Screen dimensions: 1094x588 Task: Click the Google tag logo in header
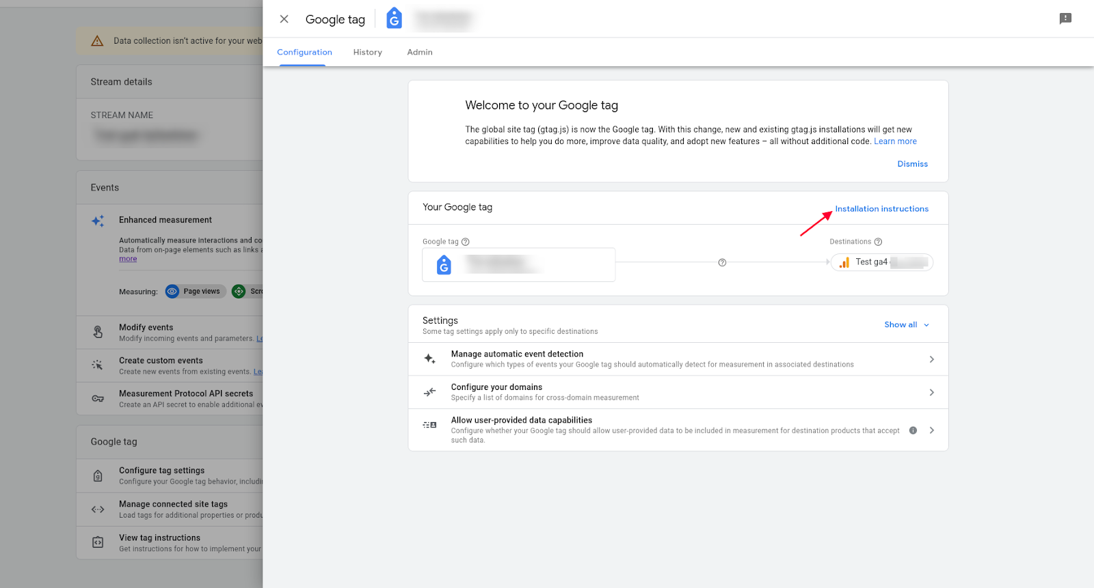click(395, 18)
